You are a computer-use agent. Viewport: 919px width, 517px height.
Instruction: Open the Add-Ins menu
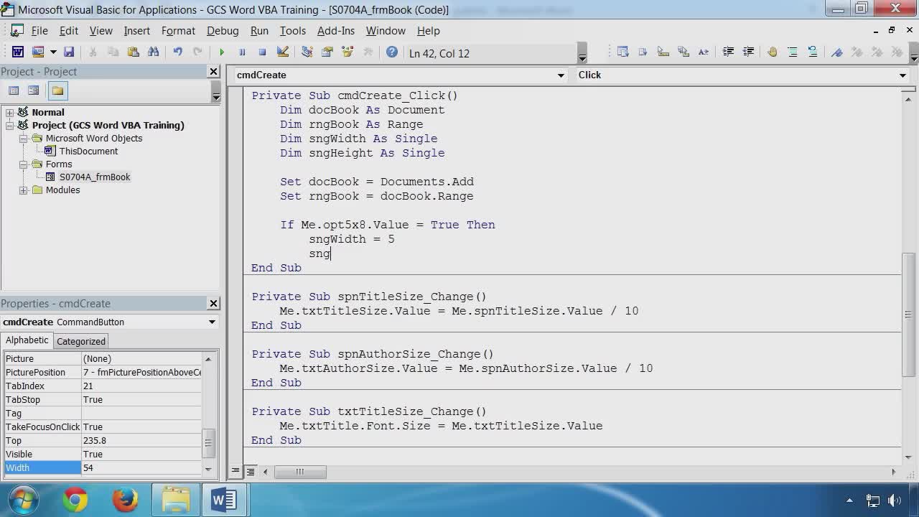336,31
